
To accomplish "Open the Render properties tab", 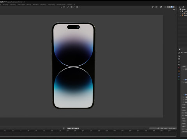I will click(x=179, y=56).
